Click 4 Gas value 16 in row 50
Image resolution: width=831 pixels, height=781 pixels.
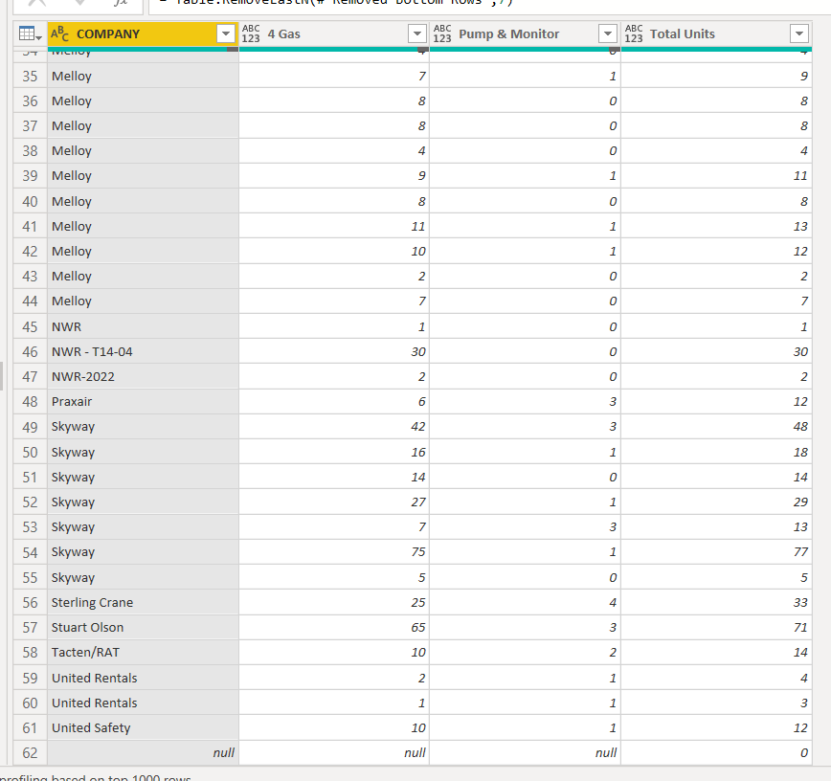coord(334,453)
